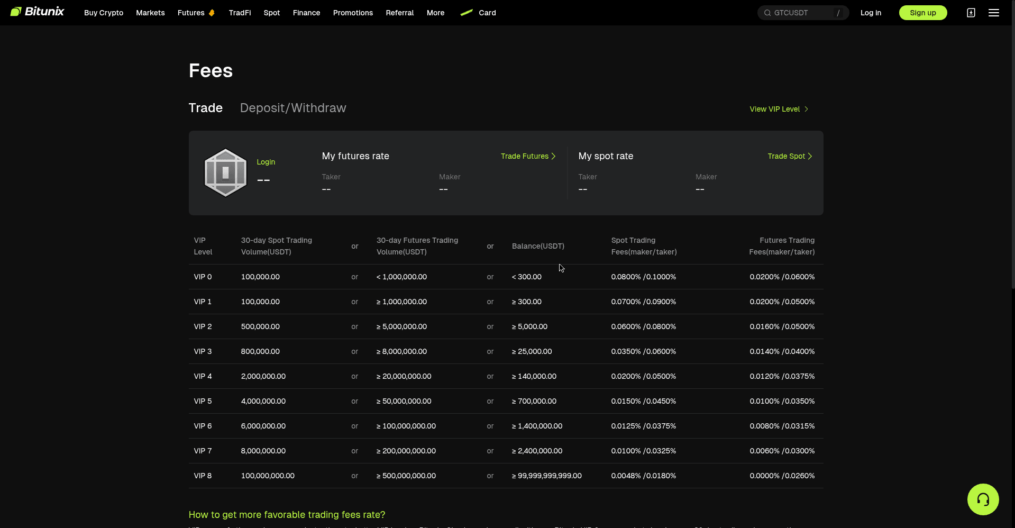Open the Finance navigation menu

click(307, 13)
